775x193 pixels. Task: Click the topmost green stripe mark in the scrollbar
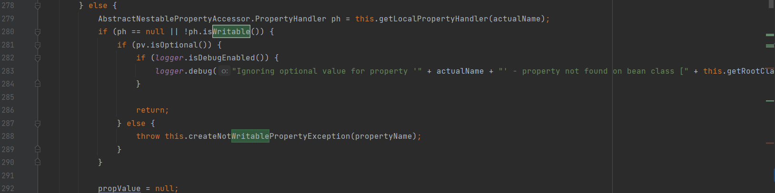click(x=770, y=35)
